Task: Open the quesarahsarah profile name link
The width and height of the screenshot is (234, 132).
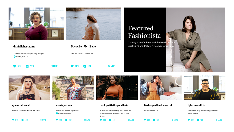Action: tap(21, 105)
